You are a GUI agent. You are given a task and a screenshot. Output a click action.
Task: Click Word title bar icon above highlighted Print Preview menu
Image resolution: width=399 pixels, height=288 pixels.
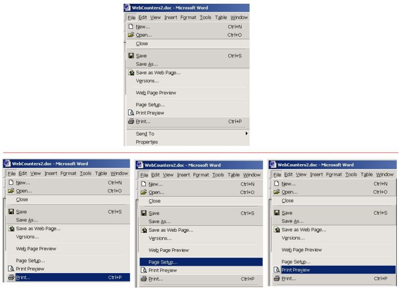(273, 165)
